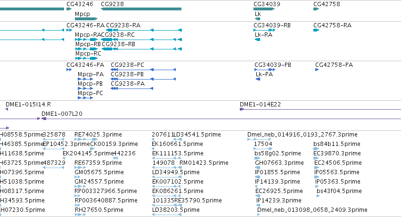Select transcript CG42758-RA
This screenshot has height=217, width=401.
332,25
